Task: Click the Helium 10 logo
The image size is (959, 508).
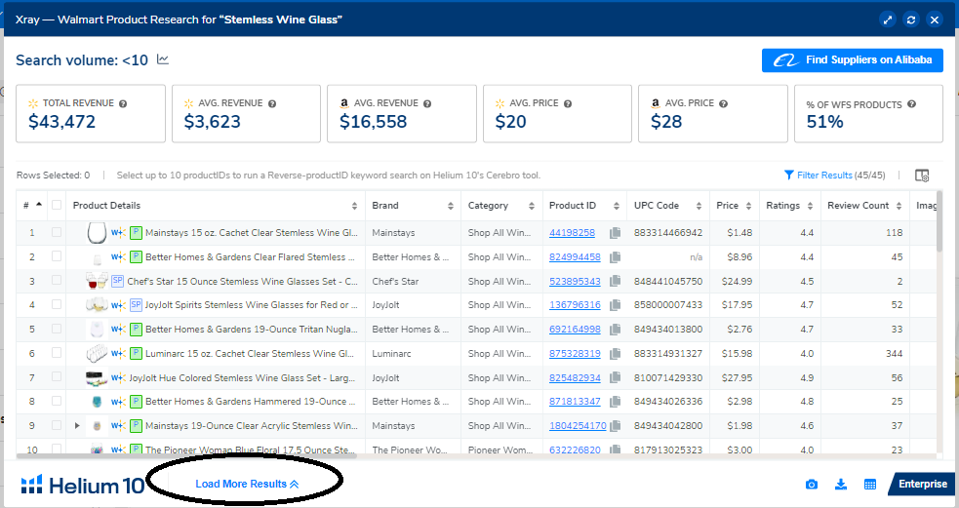Action: pyautogui.click(x=83, y=485)
